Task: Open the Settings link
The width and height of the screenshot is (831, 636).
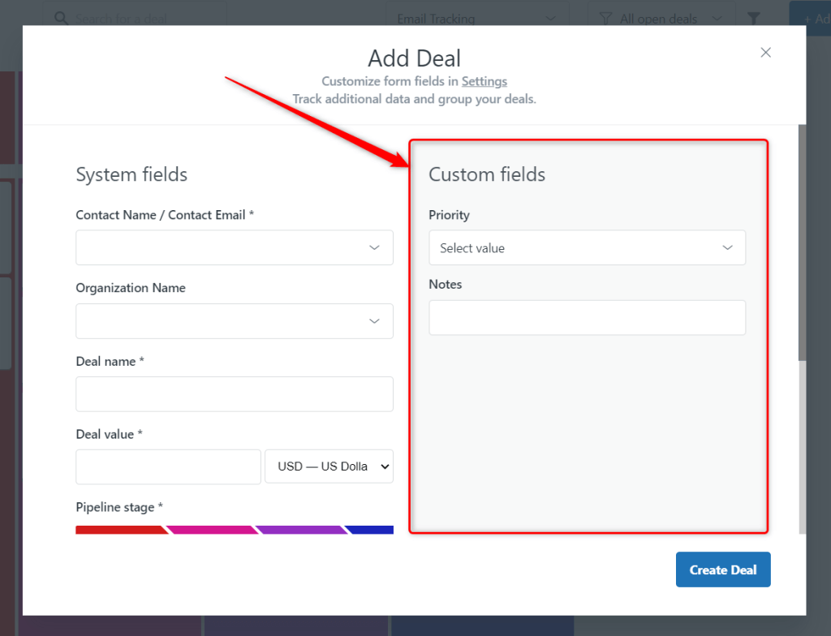Action: [x=484, y=81]
